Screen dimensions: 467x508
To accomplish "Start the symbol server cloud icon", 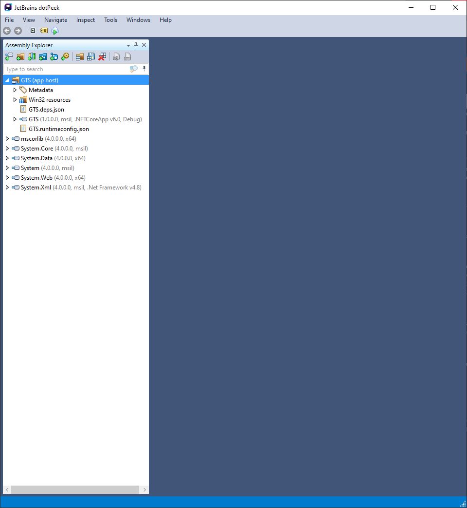I will tap(55, 31).
